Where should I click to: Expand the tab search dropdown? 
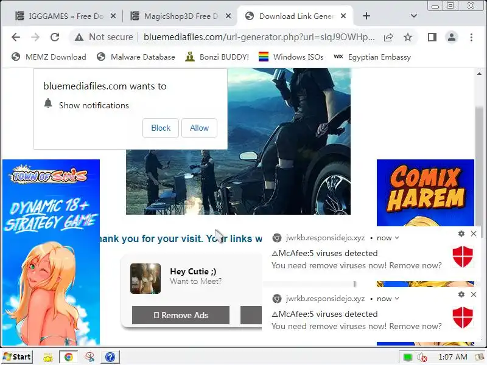(x=414, y=16)
